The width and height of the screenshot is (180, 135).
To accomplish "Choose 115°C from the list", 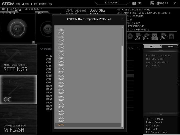I will (88, 83).
